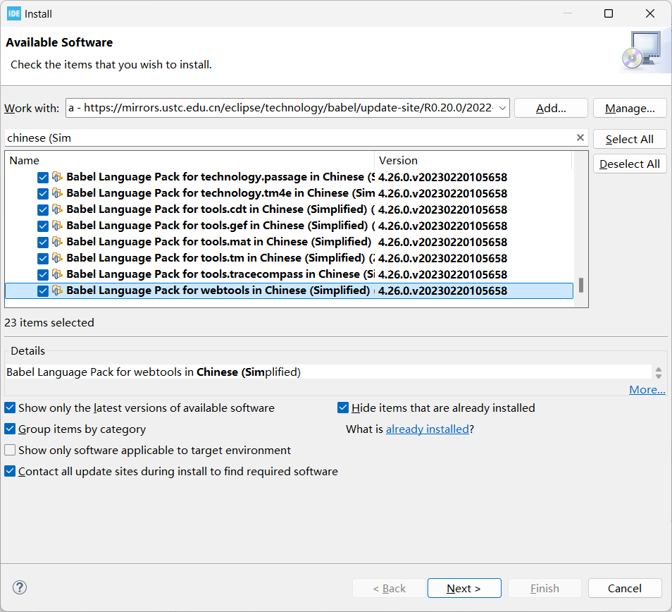Open the already installed link
The width and height of the screenshot is (672, 612).
point(428,429)
